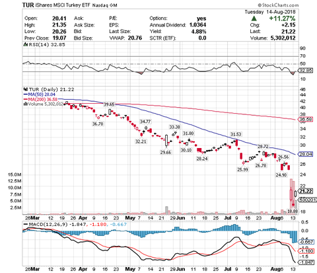Viewport: 317px width, 273px height.
Task: Select the TUR ticker symbol in the header
Action: coord(28,5)
